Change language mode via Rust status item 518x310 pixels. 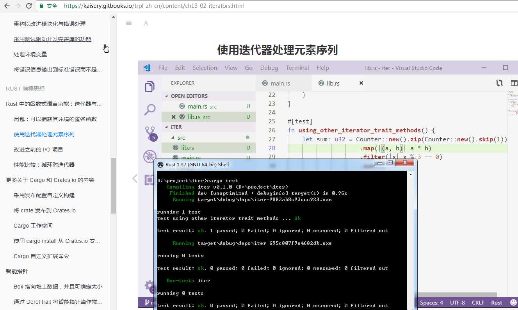pyautogui.click(x=497, y=303)
